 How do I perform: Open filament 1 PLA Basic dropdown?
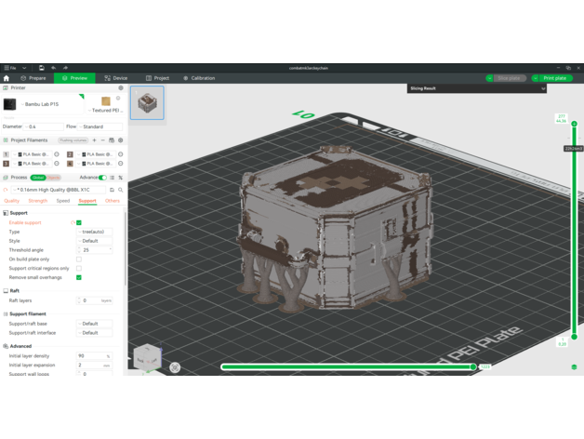[32, 154]
